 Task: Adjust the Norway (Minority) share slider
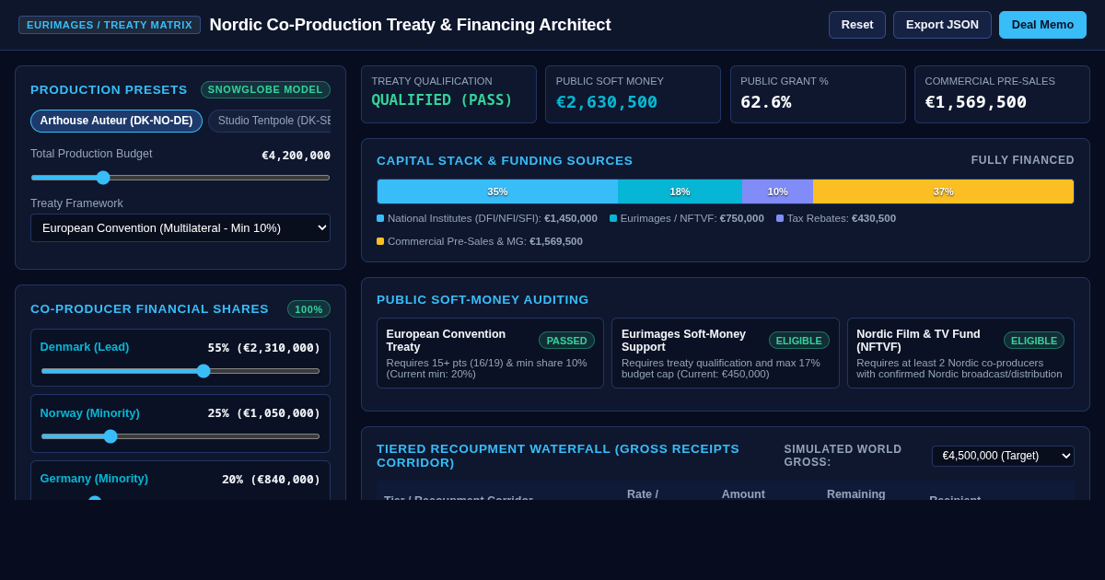pyautogui.click(x=180, y=436)
